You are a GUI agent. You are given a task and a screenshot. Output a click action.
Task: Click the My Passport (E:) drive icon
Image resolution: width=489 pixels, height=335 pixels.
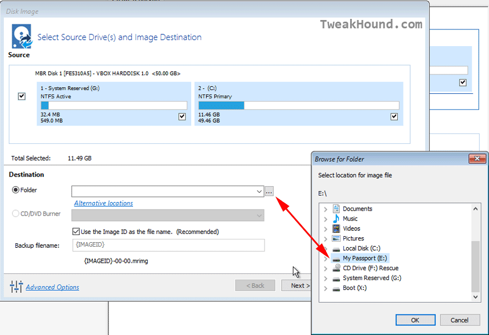point(336,259)
